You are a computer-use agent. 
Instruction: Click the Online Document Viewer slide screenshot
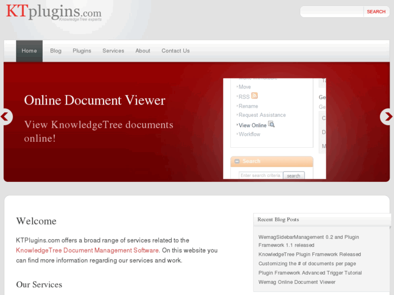[x=275, y=128]
